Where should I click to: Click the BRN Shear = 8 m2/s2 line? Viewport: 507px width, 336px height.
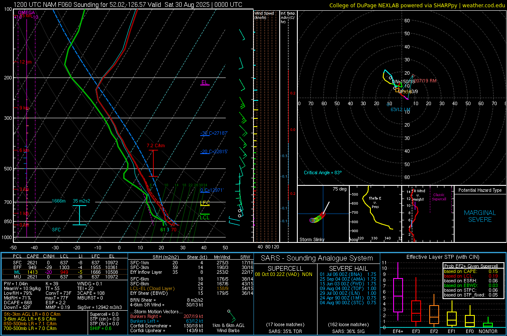click(167, 300)
